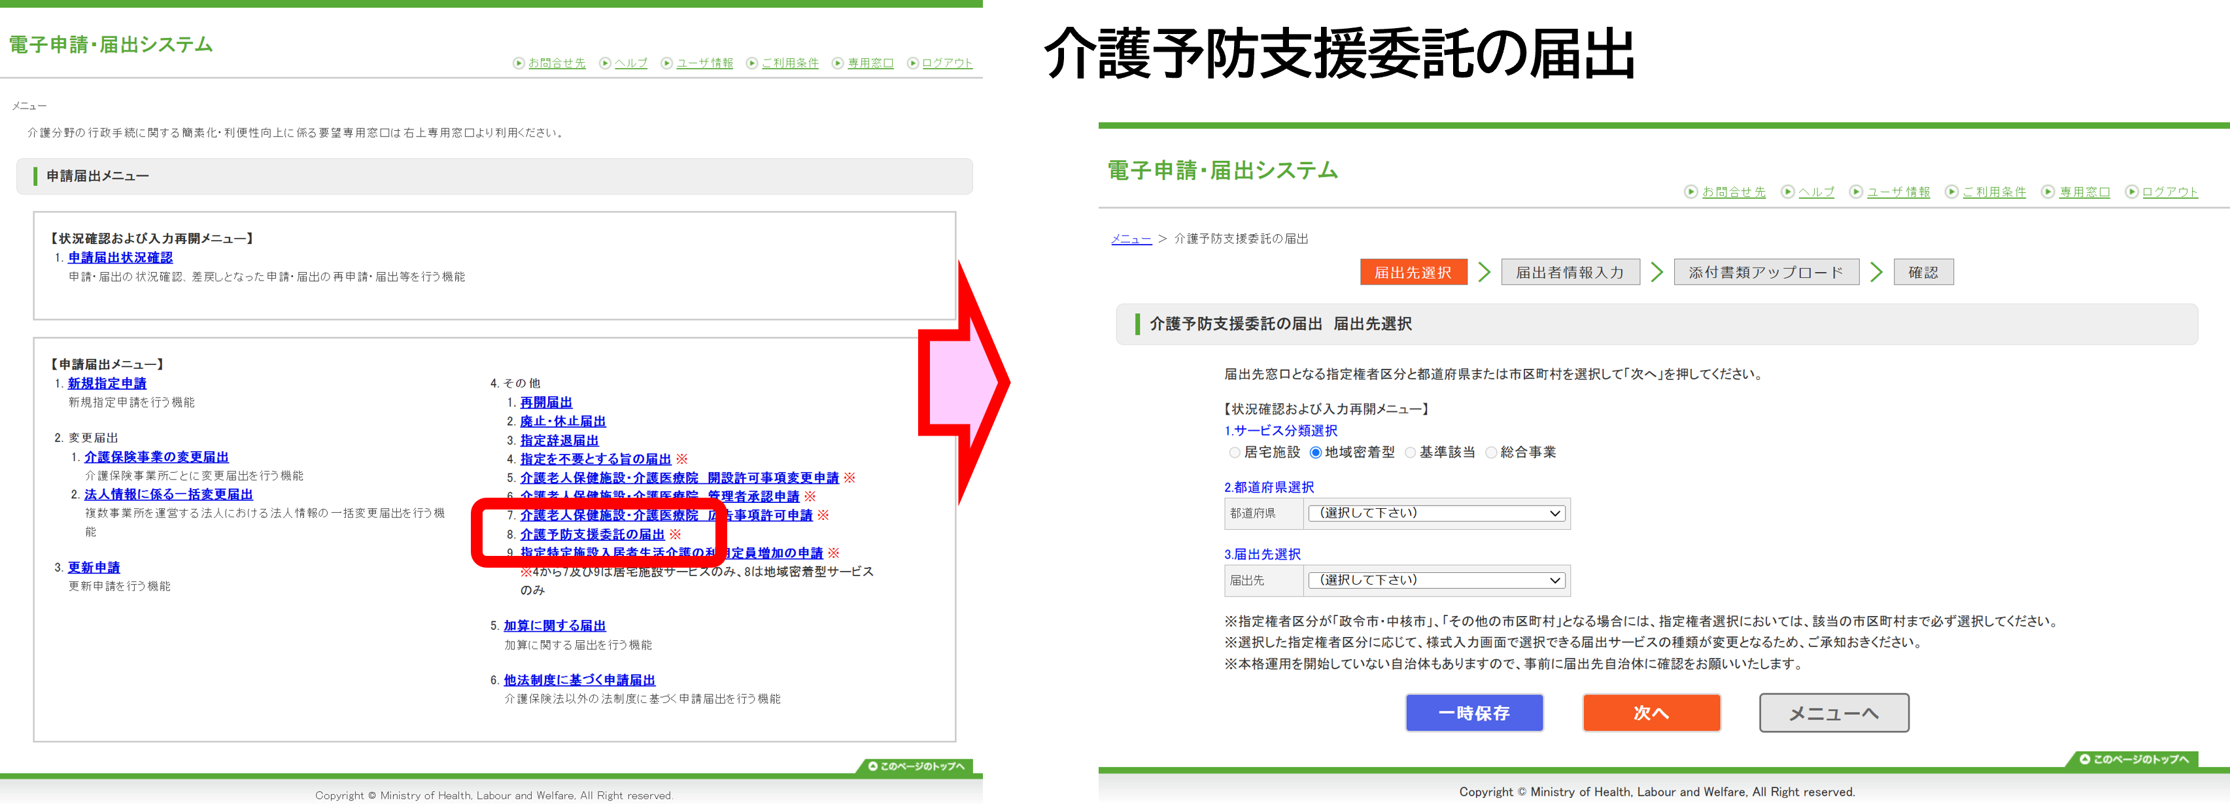Open 指定を不要とする旨の届出 link
This screenshot has width=2230, height=809.
point(596,460)
